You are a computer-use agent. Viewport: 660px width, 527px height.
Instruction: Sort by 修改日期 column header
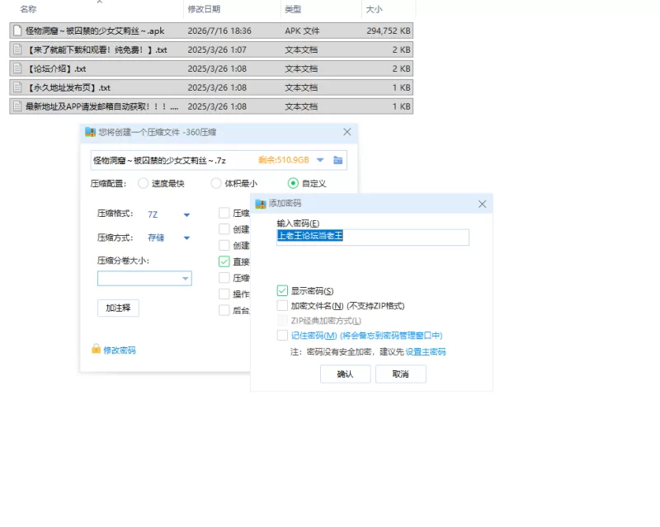204,9
